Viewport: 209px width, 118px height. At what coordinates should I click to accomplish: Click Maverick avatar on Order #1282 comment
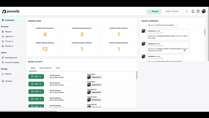[144, 44]
